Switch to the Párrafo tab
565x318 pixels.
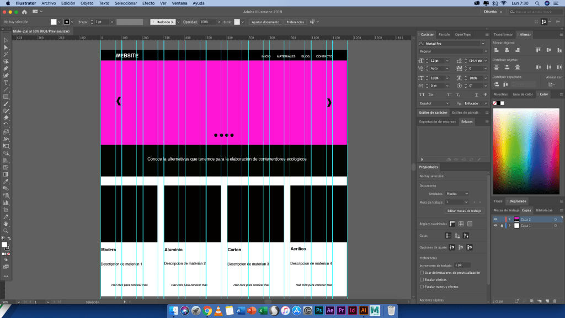[x=444, y=34]
